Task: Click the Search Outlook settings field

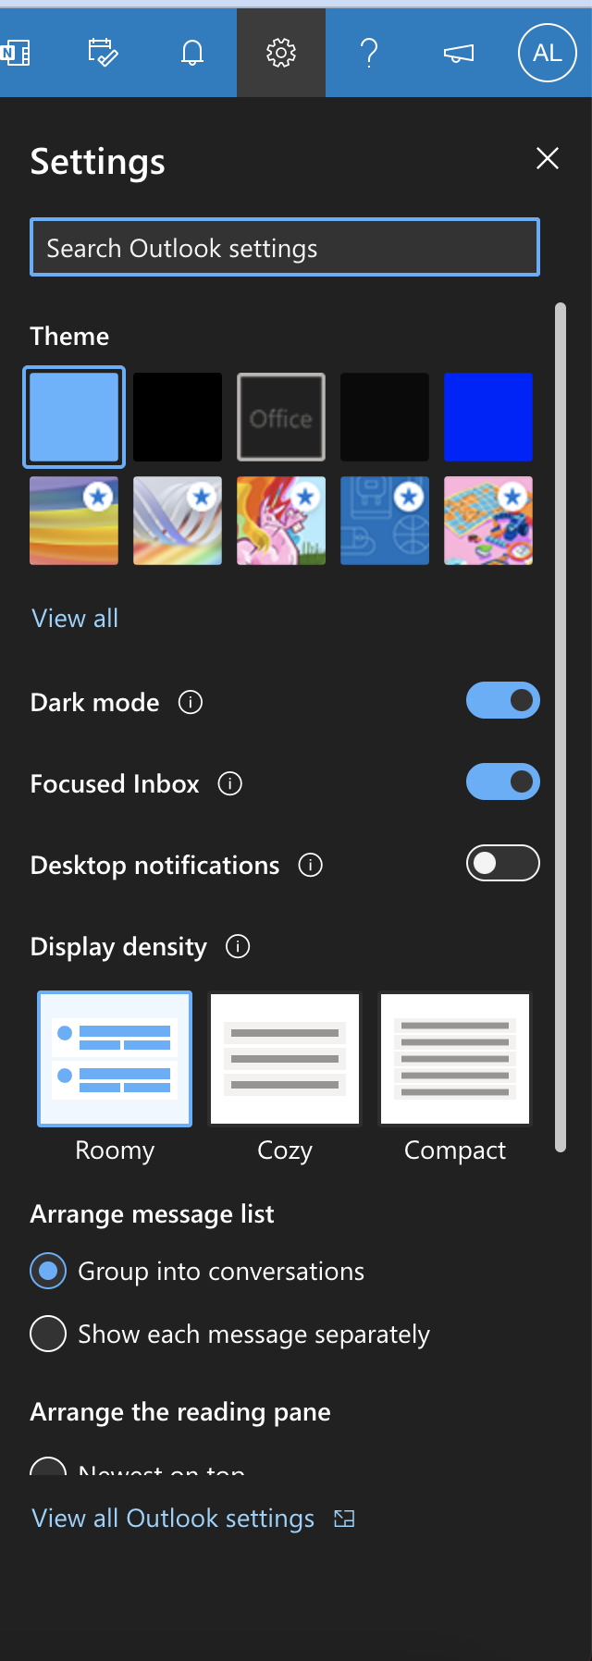Action: point(285,247)
